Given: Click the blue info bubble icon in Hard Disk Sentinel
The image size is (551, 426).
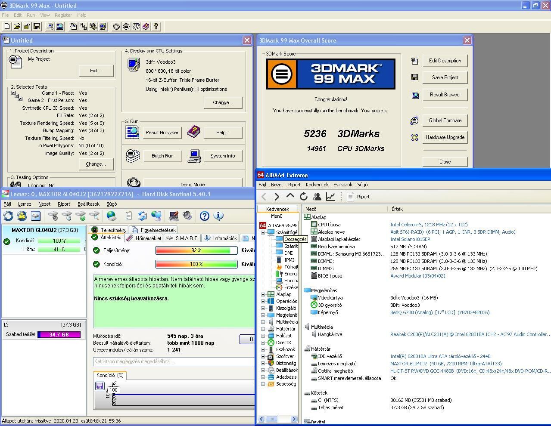Looking at the screenshot, I should pyautogui.click(x=218, y=216).
